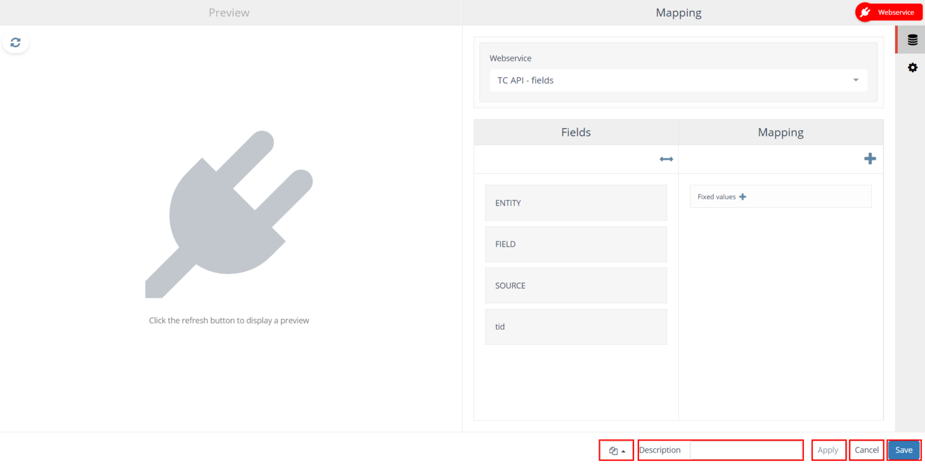Select the tid field item
This screenshot has height=464, width=925.
(576, 327)
